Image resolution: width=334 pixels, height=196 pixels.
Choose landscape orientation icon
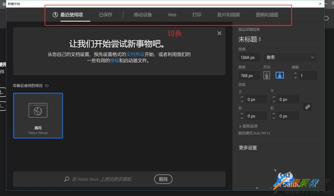280,75
